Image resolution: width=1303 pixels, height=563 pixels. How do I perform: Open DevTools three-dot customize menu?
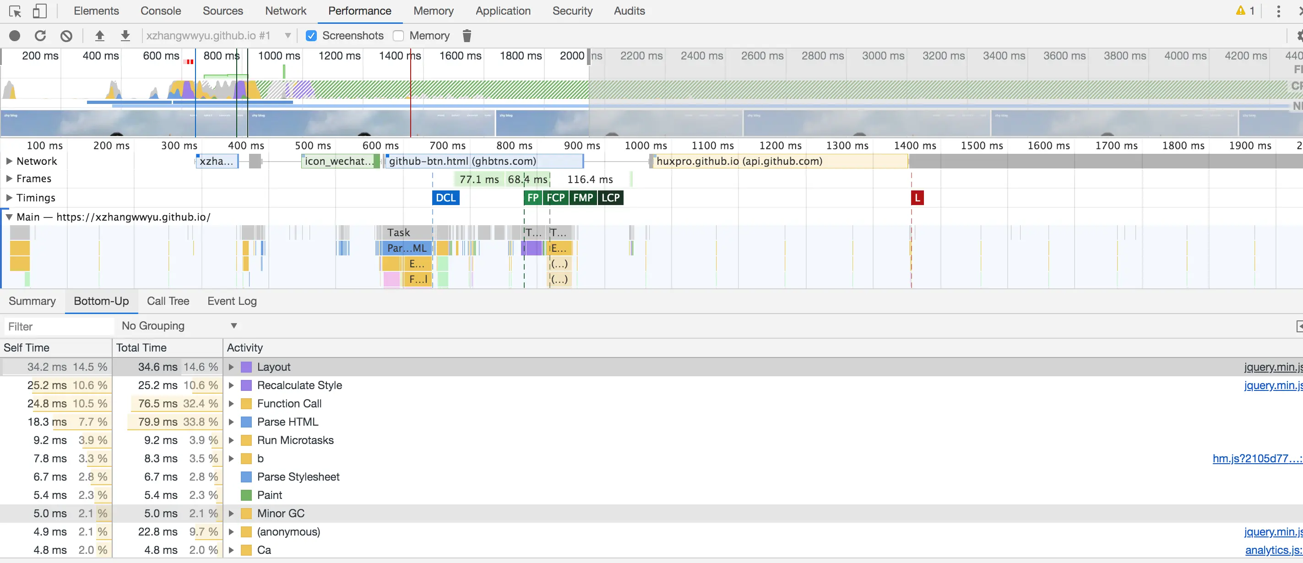1278,11
